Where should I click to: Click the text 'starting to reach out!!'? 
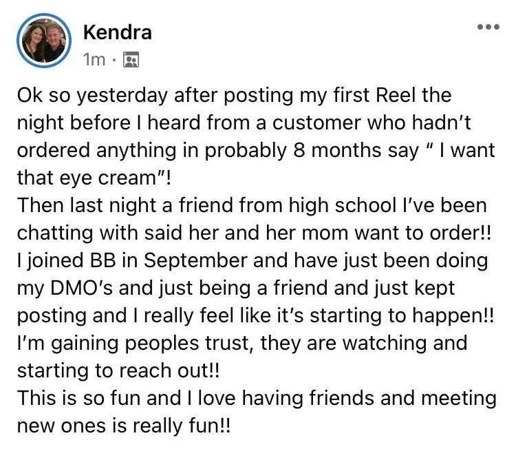[x=118, y=371]
